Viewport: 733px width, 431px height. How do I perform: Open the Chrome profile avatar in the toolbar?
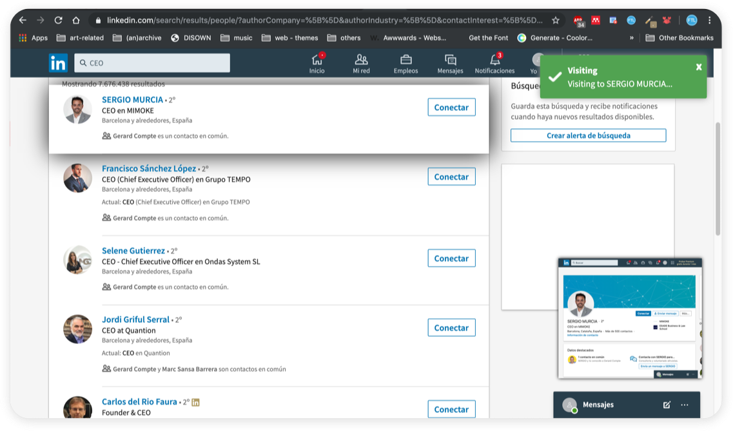[x=691, y=20]
